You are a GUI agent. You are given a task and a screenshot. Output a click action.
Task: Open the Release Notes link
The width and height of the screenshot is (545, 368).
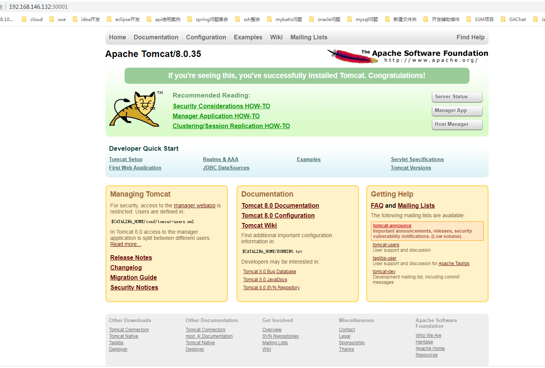pyautogui.click(x=131, y=257)
